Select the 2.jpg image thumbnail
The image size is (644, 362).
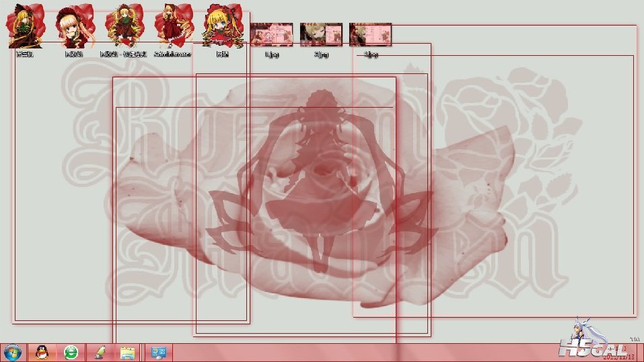pos(321,34)
